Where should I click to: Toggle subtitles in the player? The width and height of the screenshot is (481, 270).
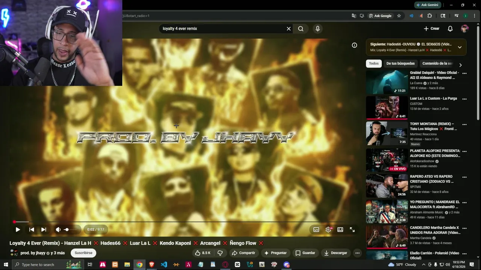click(x=316, y=229)
